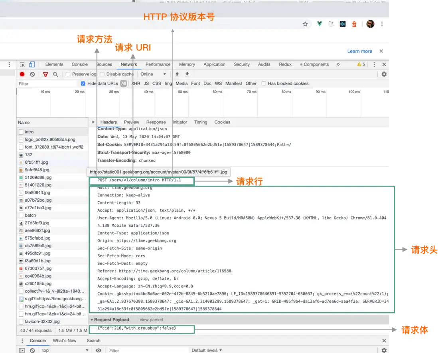Click the console Filter input
The height and width of the screenshot is (353, 438).
148,350
